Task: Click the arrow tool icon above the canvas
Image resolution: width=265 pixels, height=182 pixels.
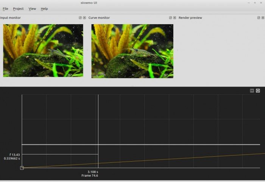Action: (252, 91)
